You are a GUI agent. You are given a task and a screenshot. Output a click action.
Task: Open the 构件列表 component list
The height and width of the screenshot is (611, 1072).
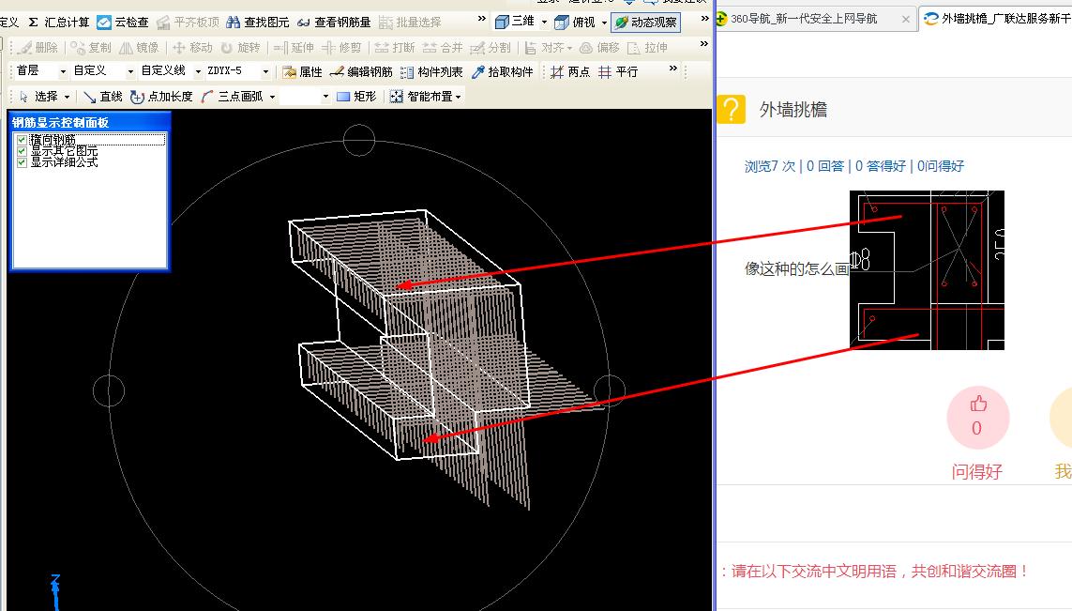coord(431,72)
